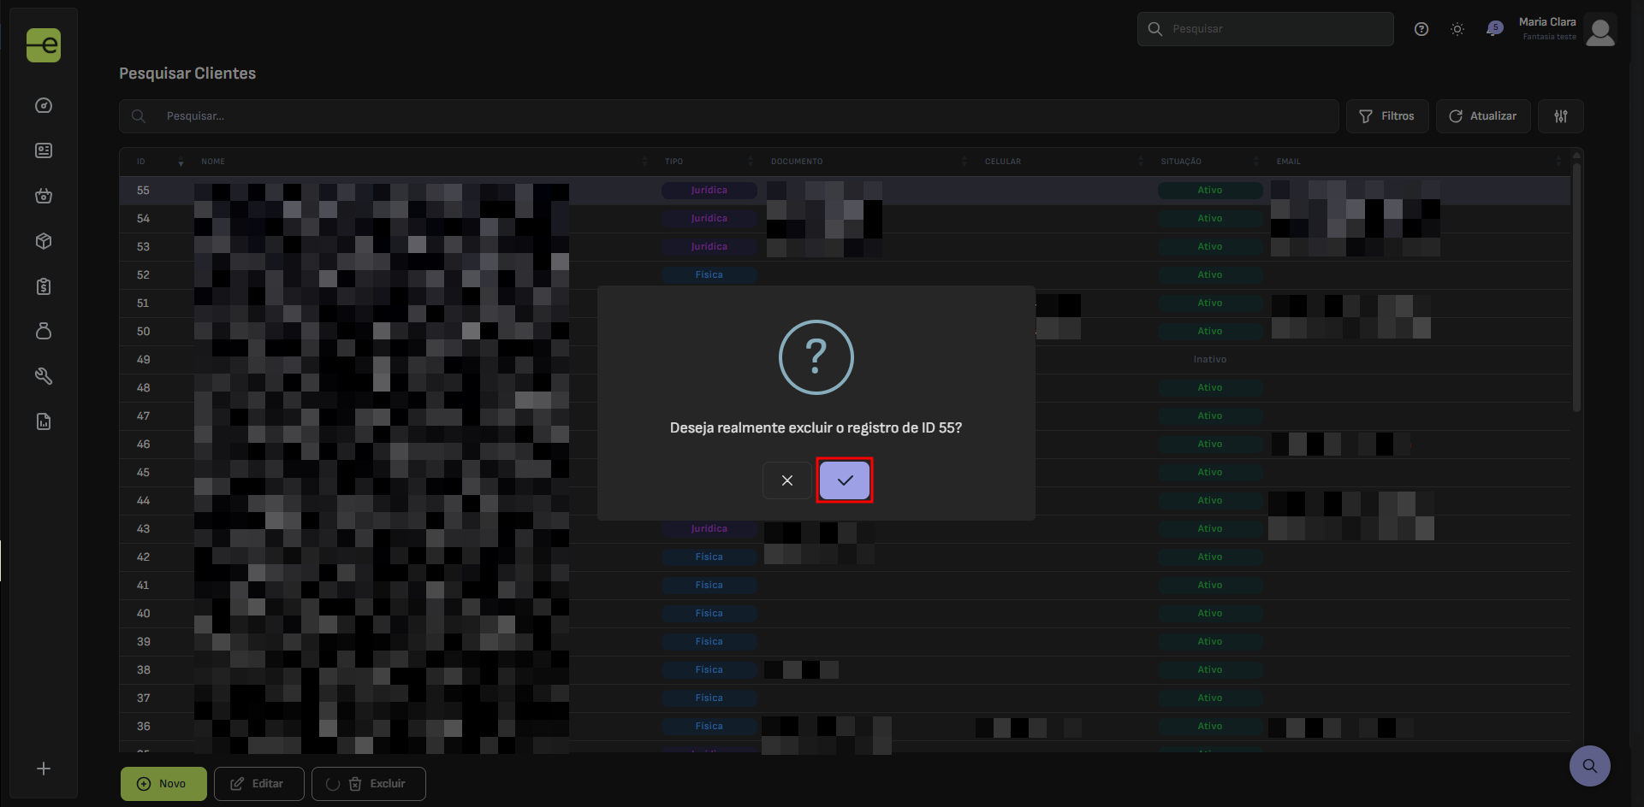Select the row with ID 54
The image size is (1644, 807).
(x=845, y=219)
